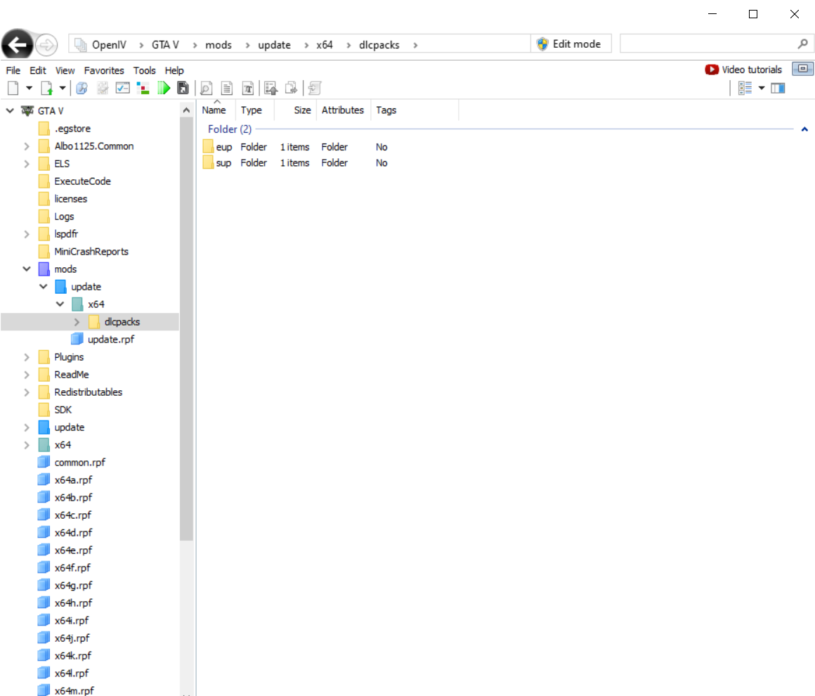Open chevron after dlcpacks in breadcrumb
Viewport: 815px width, 696px height.
415,45
